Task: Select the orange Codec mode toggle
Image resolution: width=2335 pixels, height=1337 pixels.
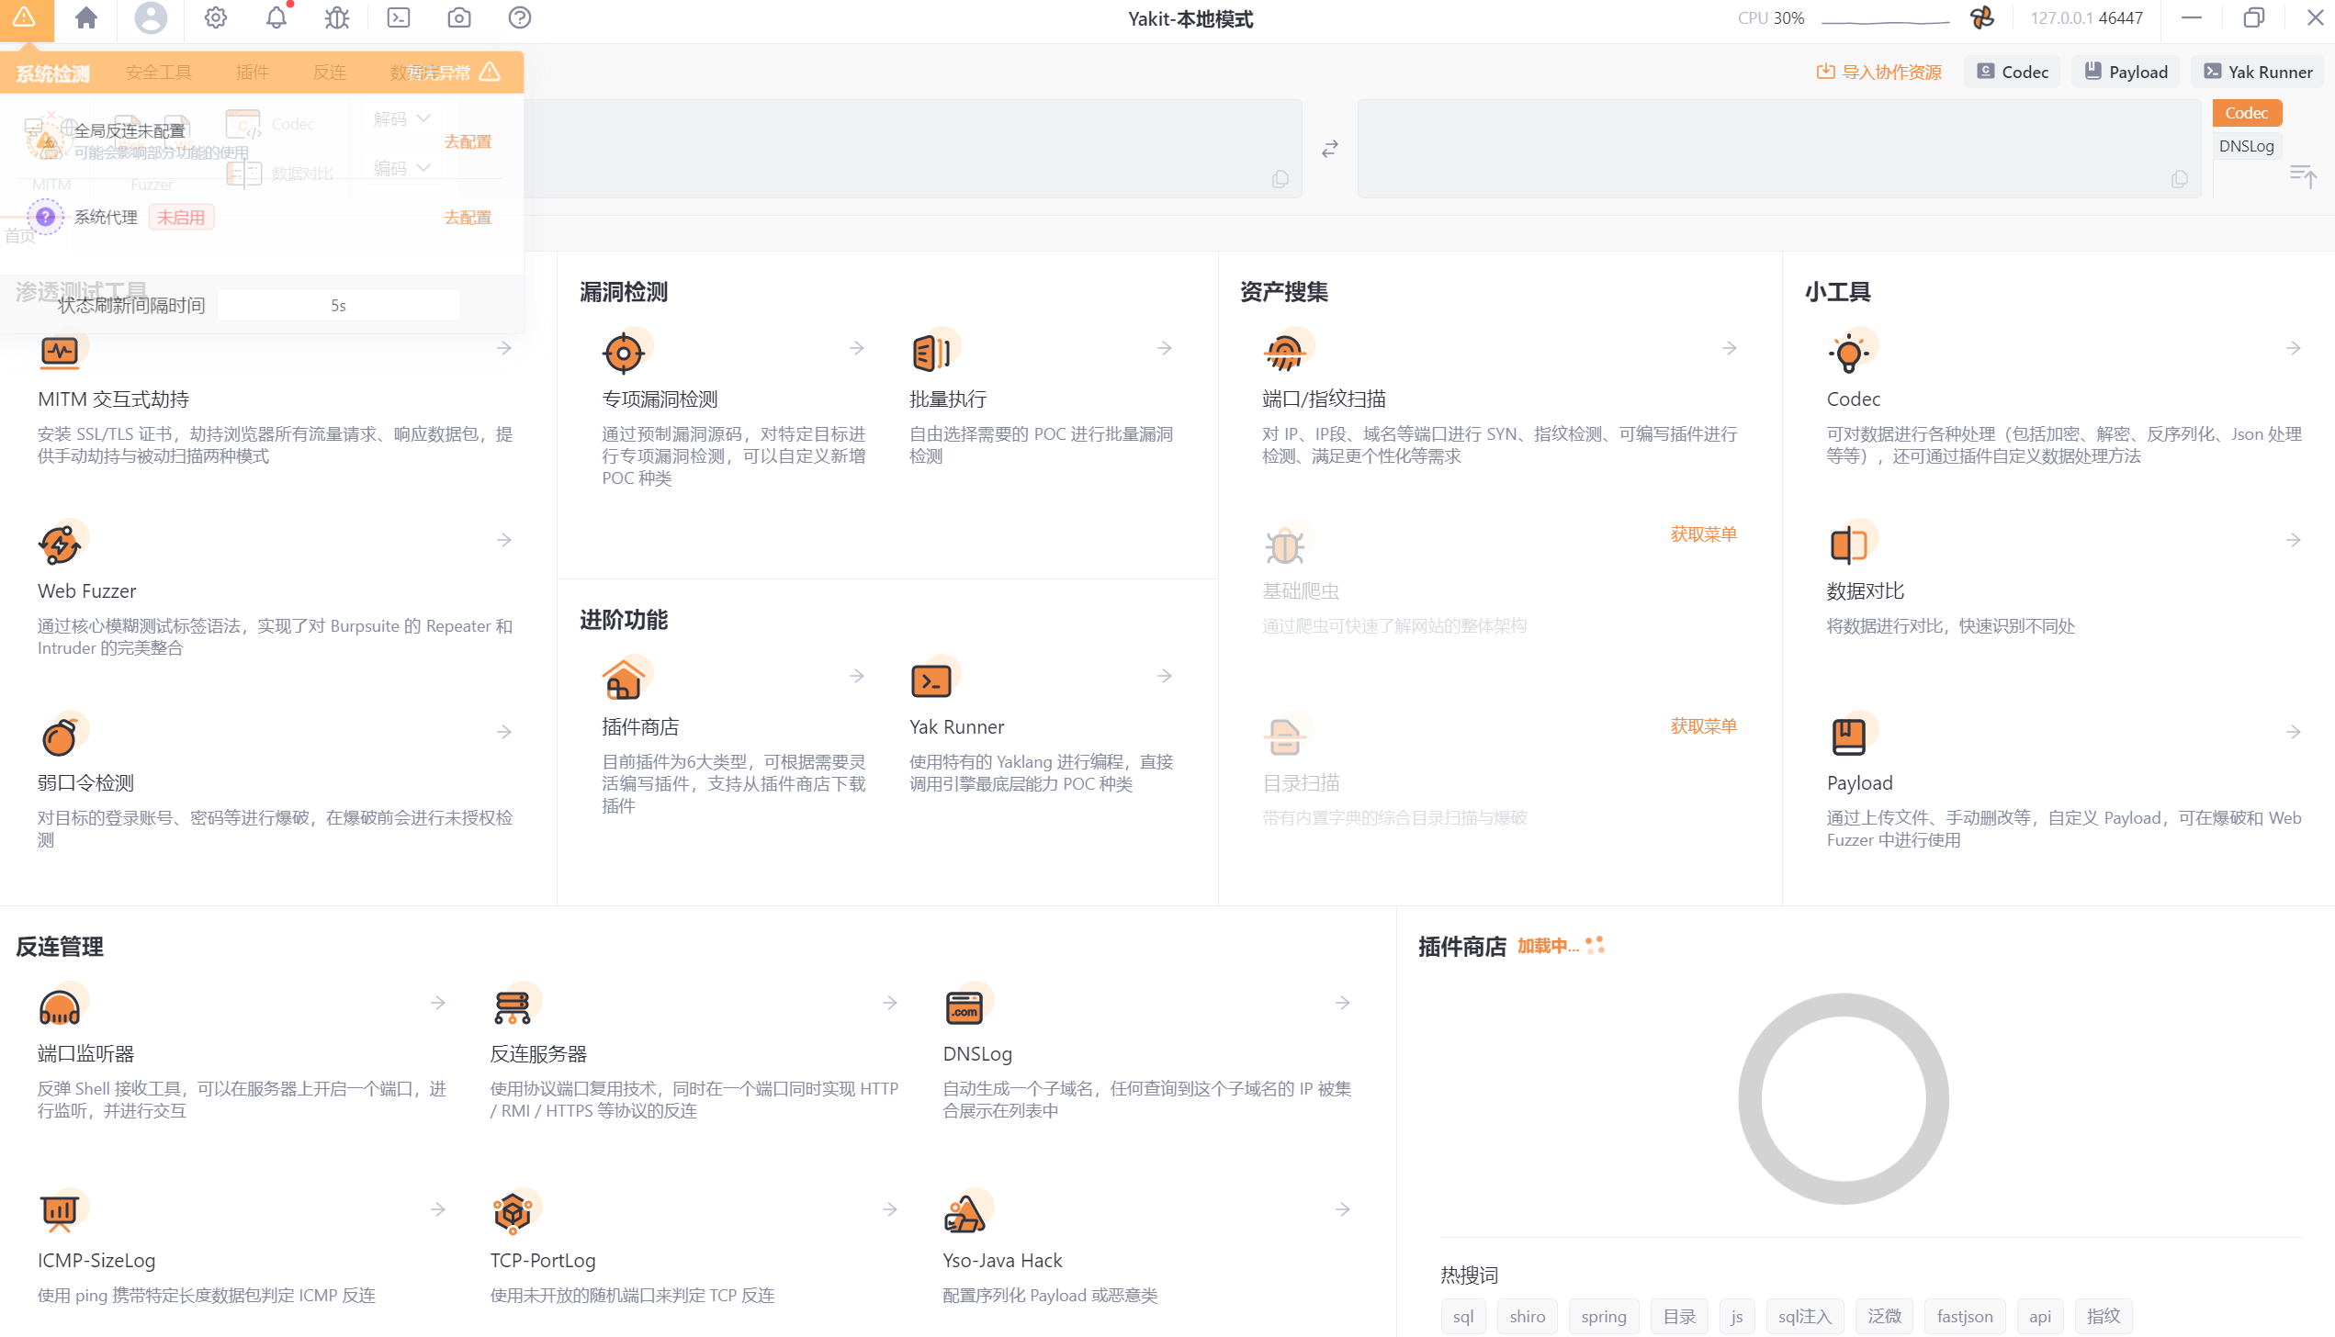Action: tap(2246, 113)
